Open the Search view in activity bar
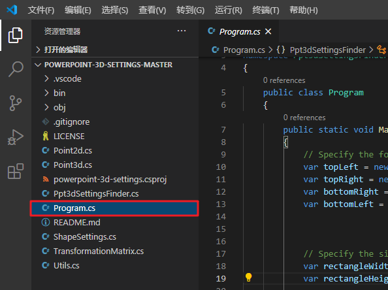Image resolution: width=388 pixels, height=290 pixels. tap(16, 69)
